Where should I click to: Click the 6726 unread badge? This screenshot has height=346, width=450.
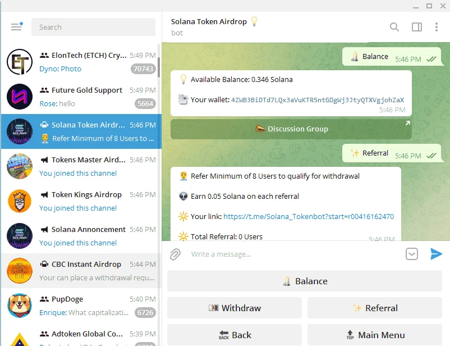(145, 313)
